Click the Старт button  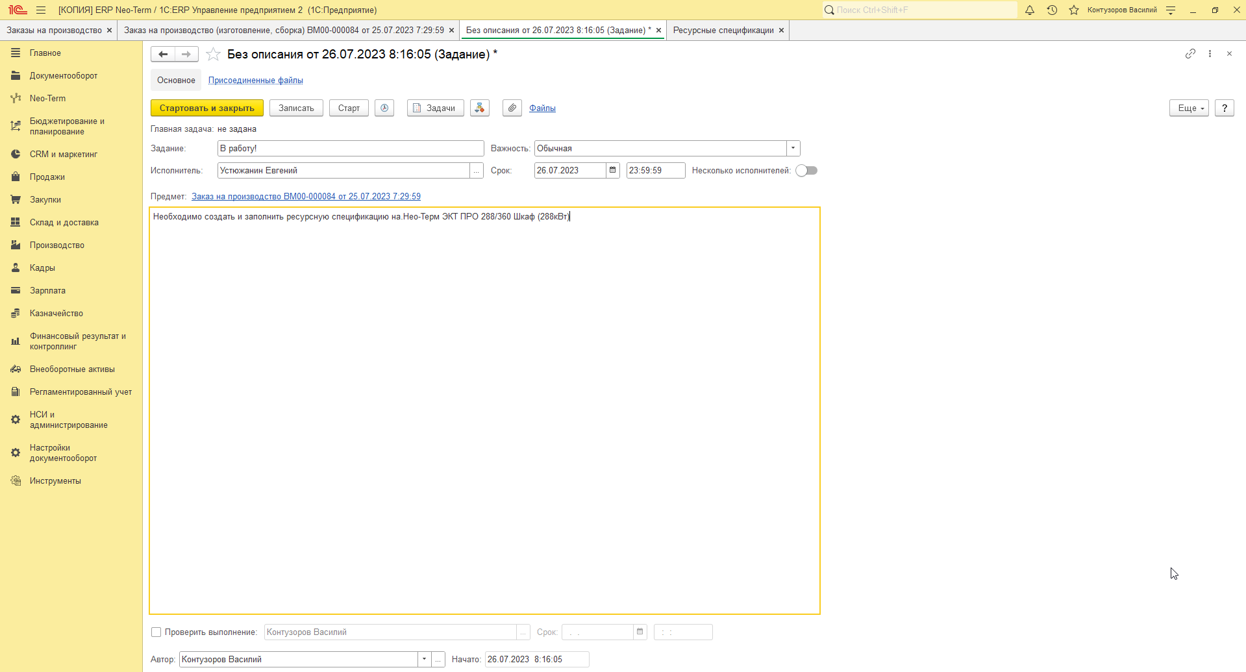349,108
